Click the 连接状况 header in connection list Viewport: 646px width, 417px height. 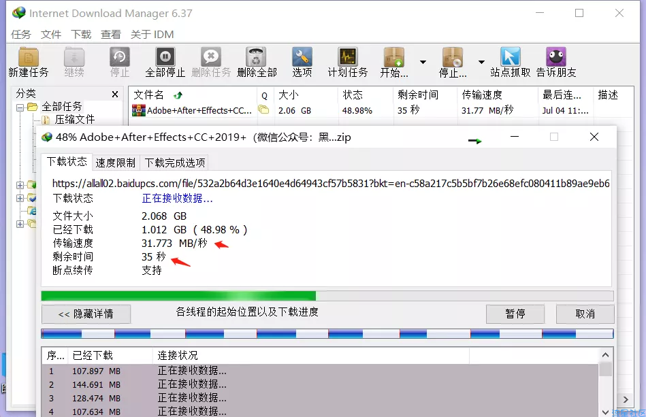pos(311,355)
